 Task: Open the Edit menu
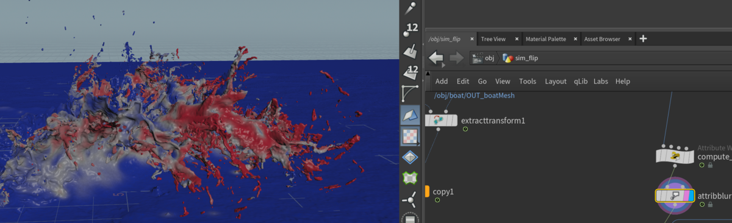463,81
